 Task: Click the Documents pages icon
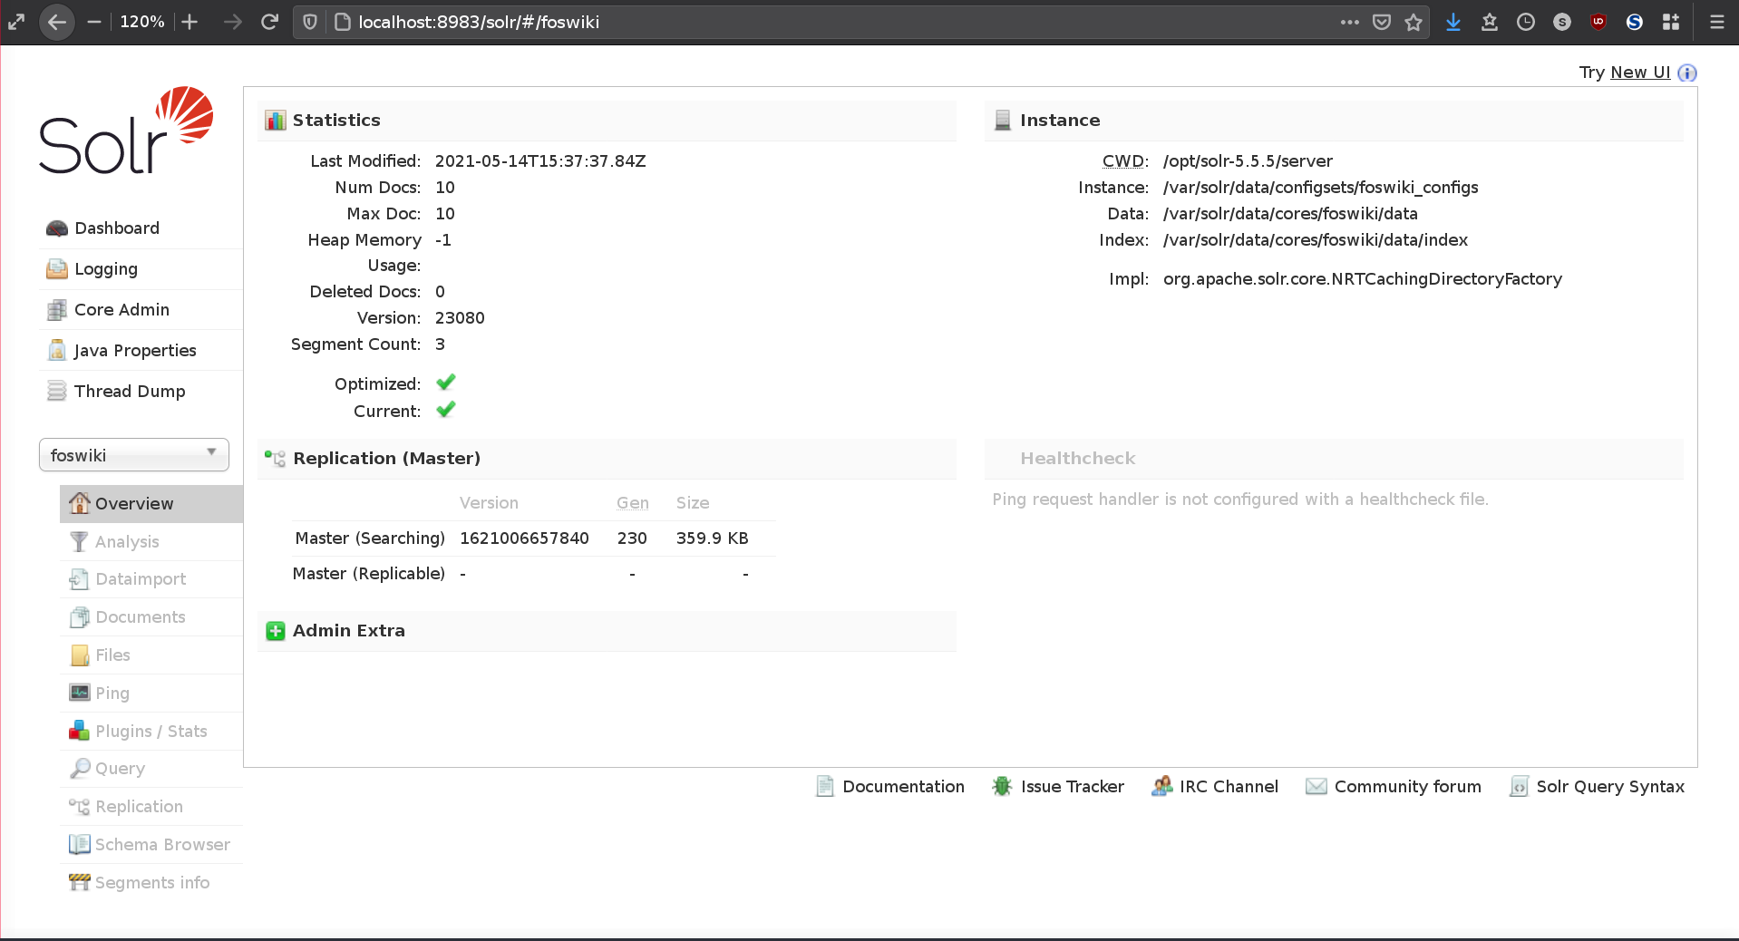pos(80,617)
